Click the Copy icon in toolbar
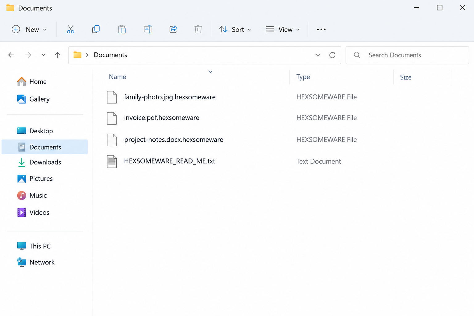 coord(96,29)
